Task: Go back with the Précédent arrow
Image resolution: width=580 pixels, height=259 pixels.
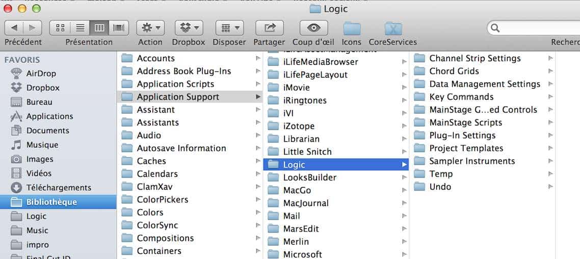Action: pos(14,28)
